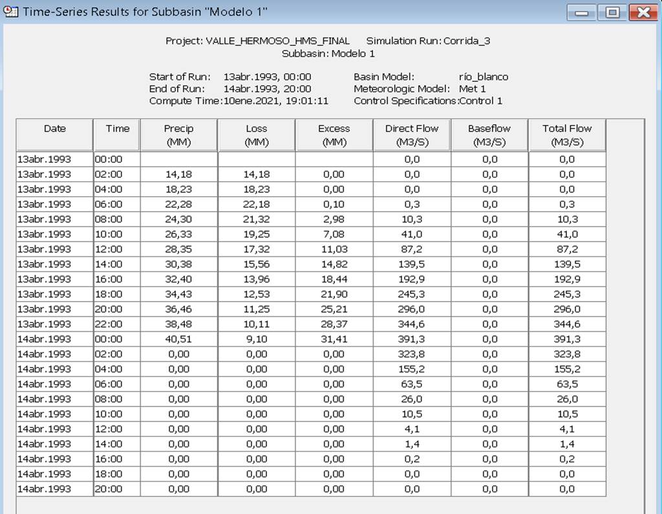This screenshot has width=662, height=514.
Task: Select total flow cell showing 155,2
Action: 566,369
